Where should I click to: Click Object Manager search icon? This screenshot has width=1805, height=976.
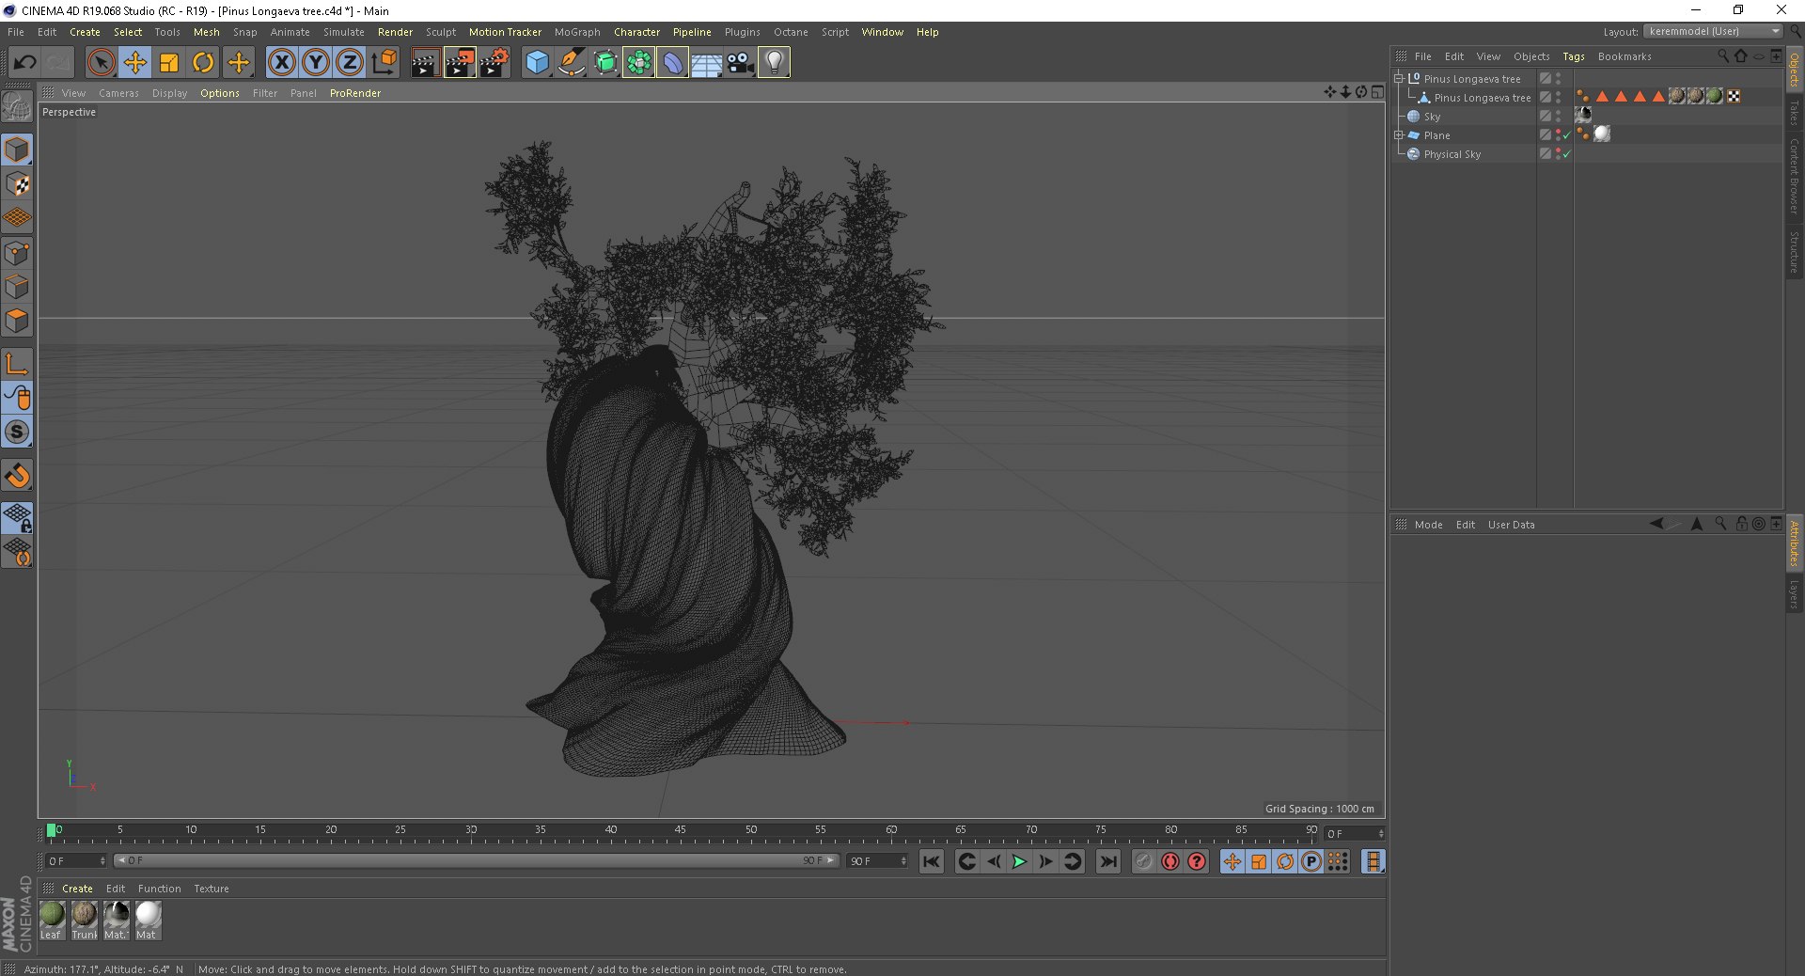(1722, 56)
